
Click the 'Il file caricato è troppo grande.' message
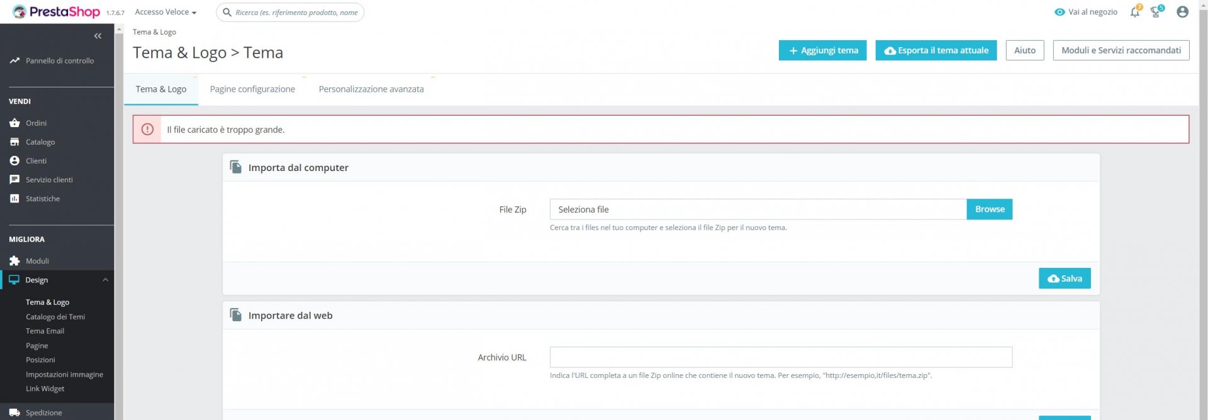[226, 130]
